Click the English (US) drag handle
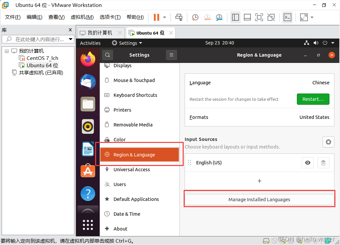The width and height of the screenshot is (340, 245). pos(189,163)
